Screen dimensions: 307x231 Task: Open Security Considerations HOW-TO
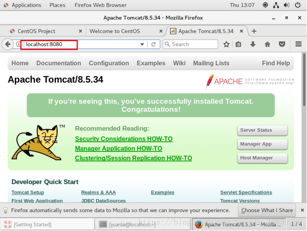coord(124,139)
